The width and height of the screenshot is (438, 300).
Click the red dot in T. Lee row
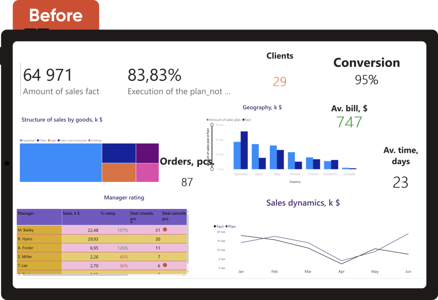(x=165, y=265)
